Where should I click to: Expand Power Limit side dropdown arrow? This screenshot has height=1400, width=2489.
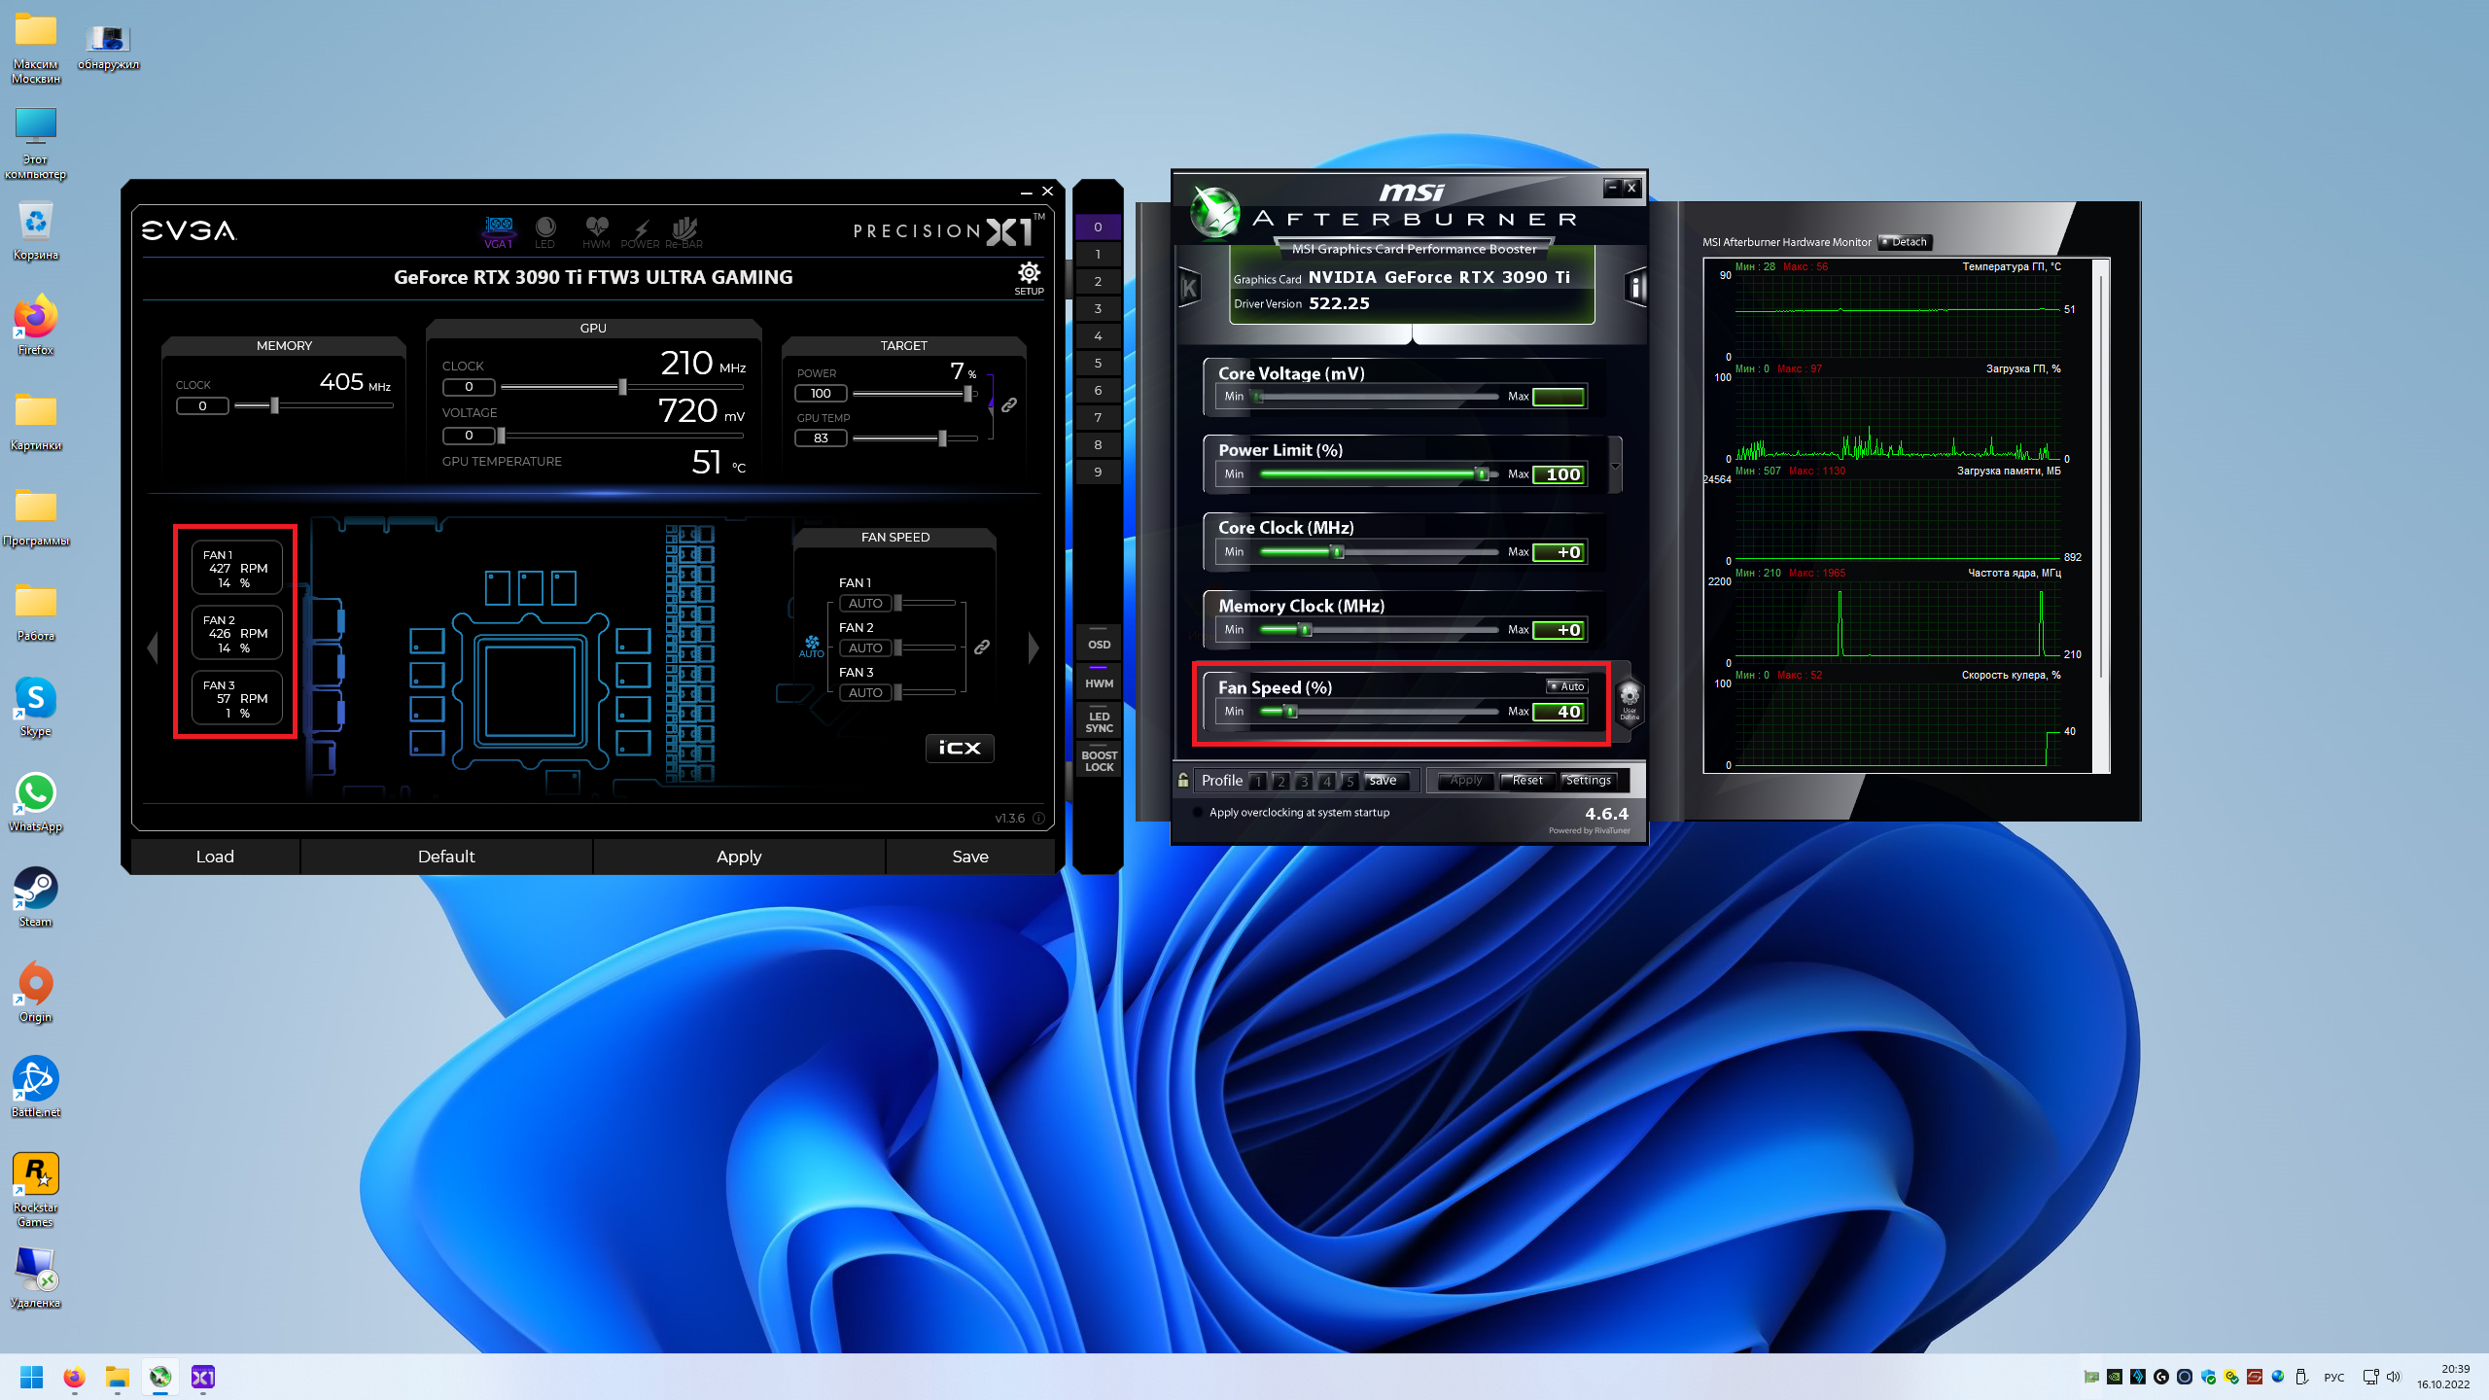[1615, 466]
